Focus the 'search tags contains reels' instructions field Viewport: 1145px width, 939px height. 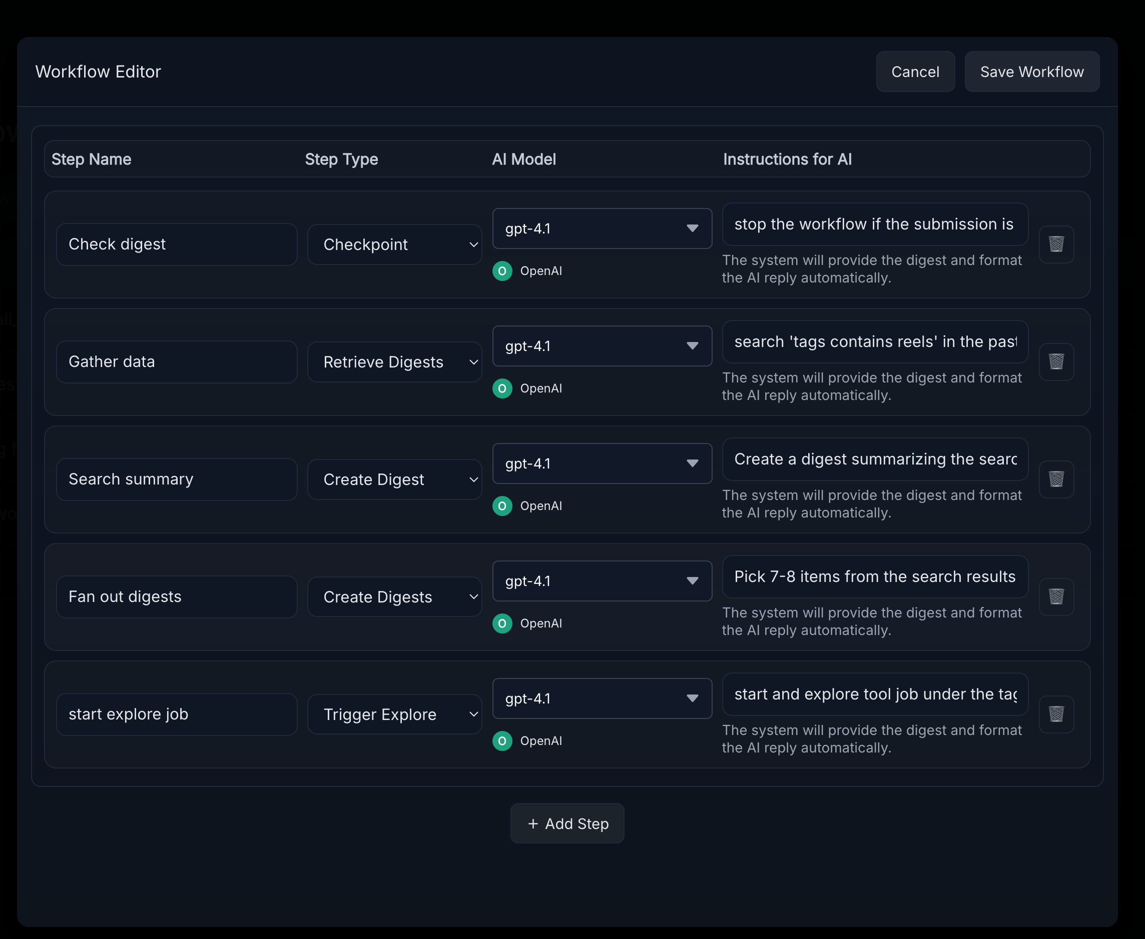(875, 342)
